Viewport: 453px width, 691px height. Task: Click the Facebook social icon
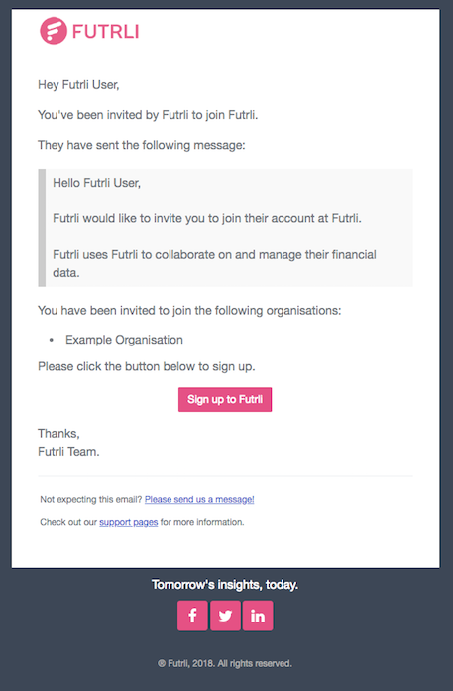tap(192, 616)
